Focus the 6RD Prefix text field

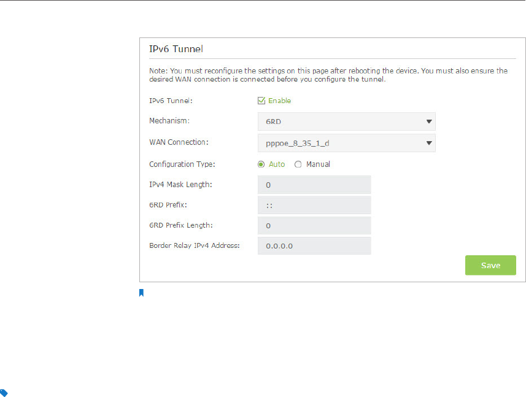[x=314, y=205]
